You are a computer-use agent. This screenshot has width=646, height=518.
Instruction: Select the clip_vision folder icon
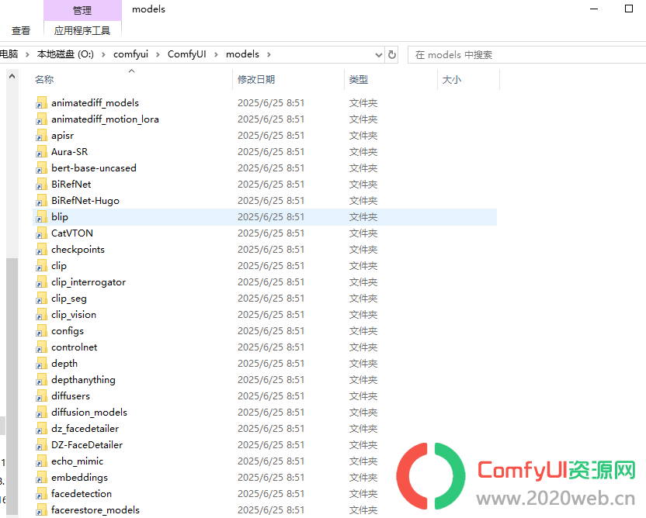tap(41, 315)
